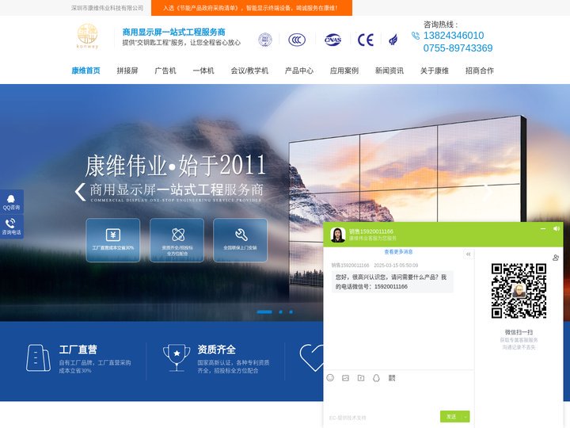Open the 产品中心 nav item

298,71
